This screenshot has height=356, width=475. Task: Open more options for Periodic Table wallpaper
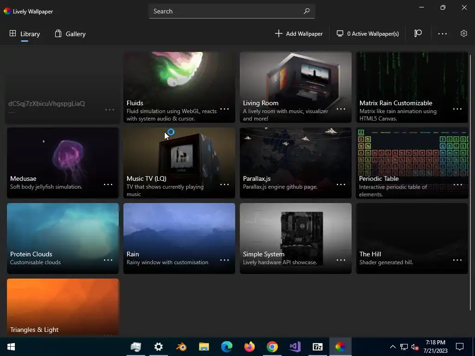point(457,184)
